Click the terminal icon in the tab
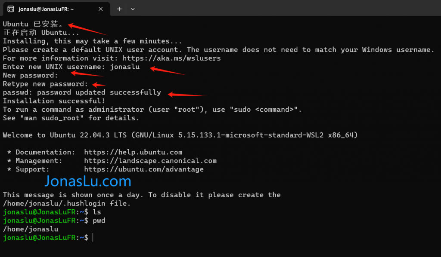The image size is (441, 257). pyautogui.click(x=11, y=9)
